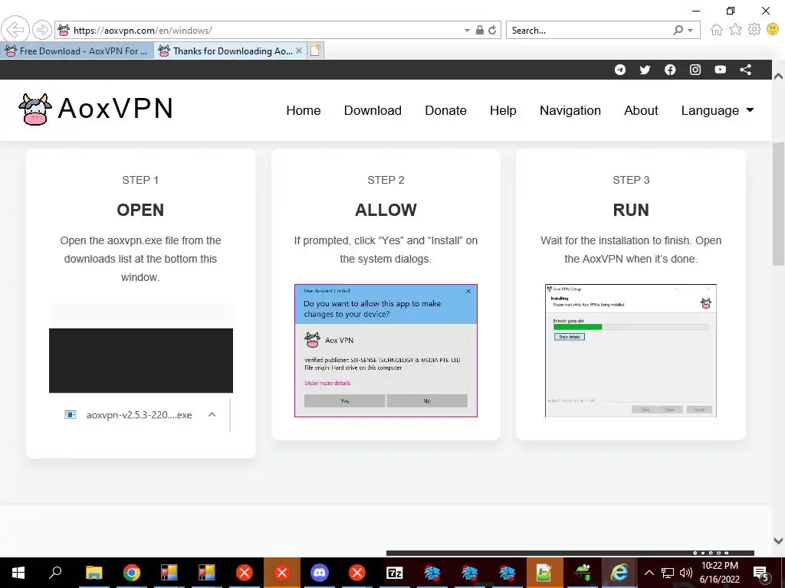Switch to Free Download - AoxVPN tab
785x588 pixels.
coord(77,51)
